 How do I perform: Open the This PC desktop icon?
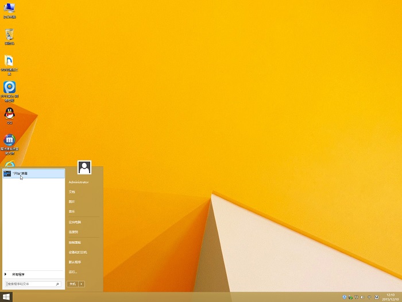pos(10,10)
